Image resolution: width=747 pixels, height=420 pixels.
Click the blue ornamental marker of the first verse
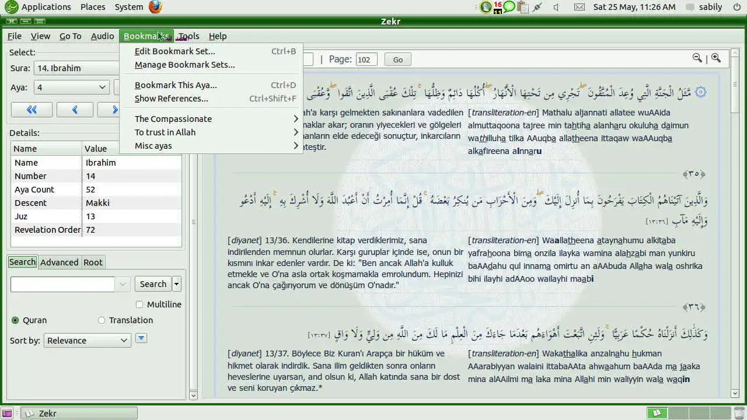click(x=701, y=92)
